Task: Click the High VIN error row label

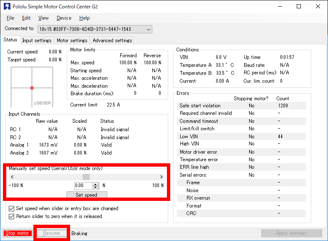Action: pos(189,144)
